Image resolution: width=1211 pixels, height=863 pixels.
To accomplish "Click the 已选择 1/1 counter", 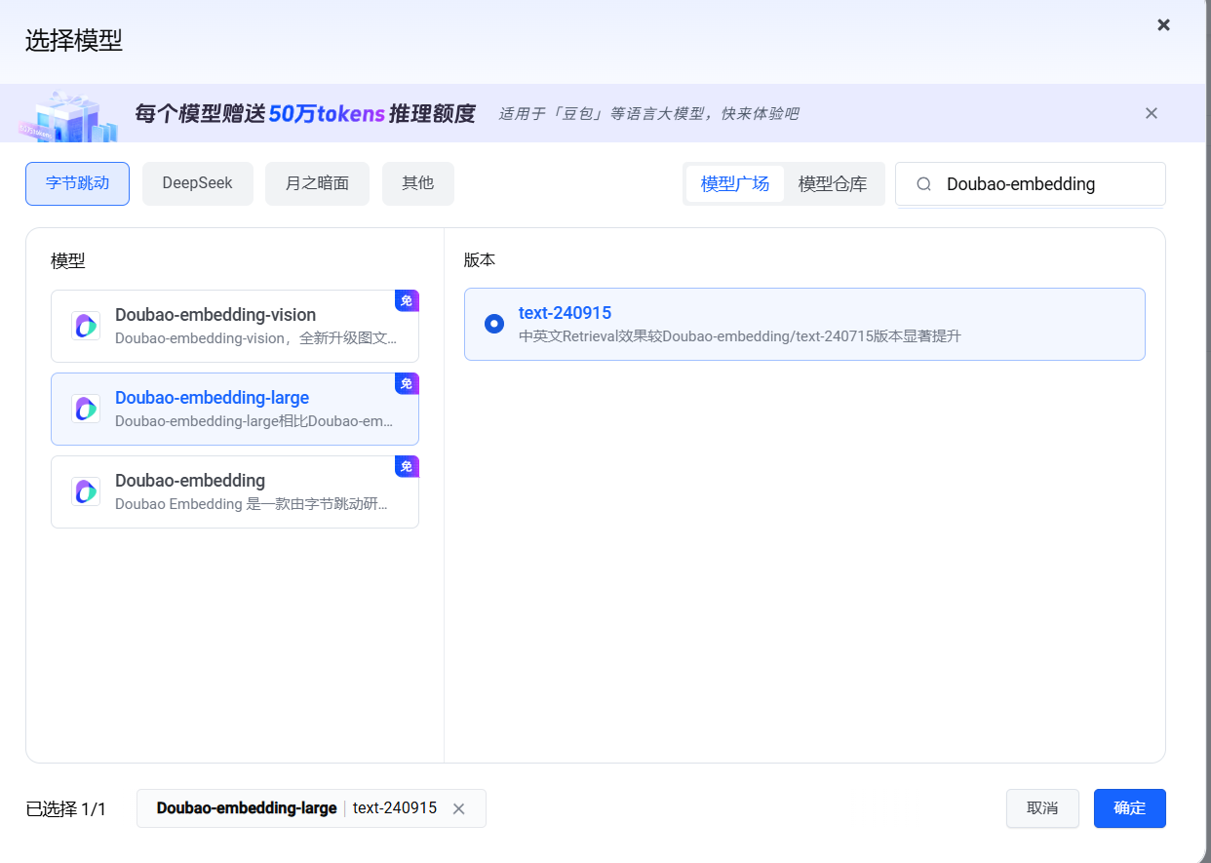I will point(65,809).
